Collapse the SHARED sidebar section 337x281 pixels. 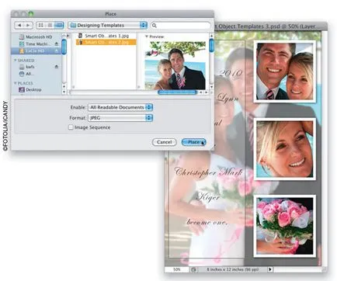click(15, 61)
